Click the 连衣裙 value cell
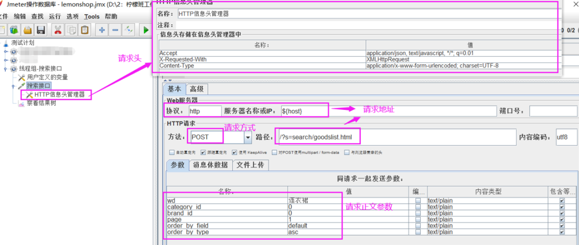 (348, 201)
